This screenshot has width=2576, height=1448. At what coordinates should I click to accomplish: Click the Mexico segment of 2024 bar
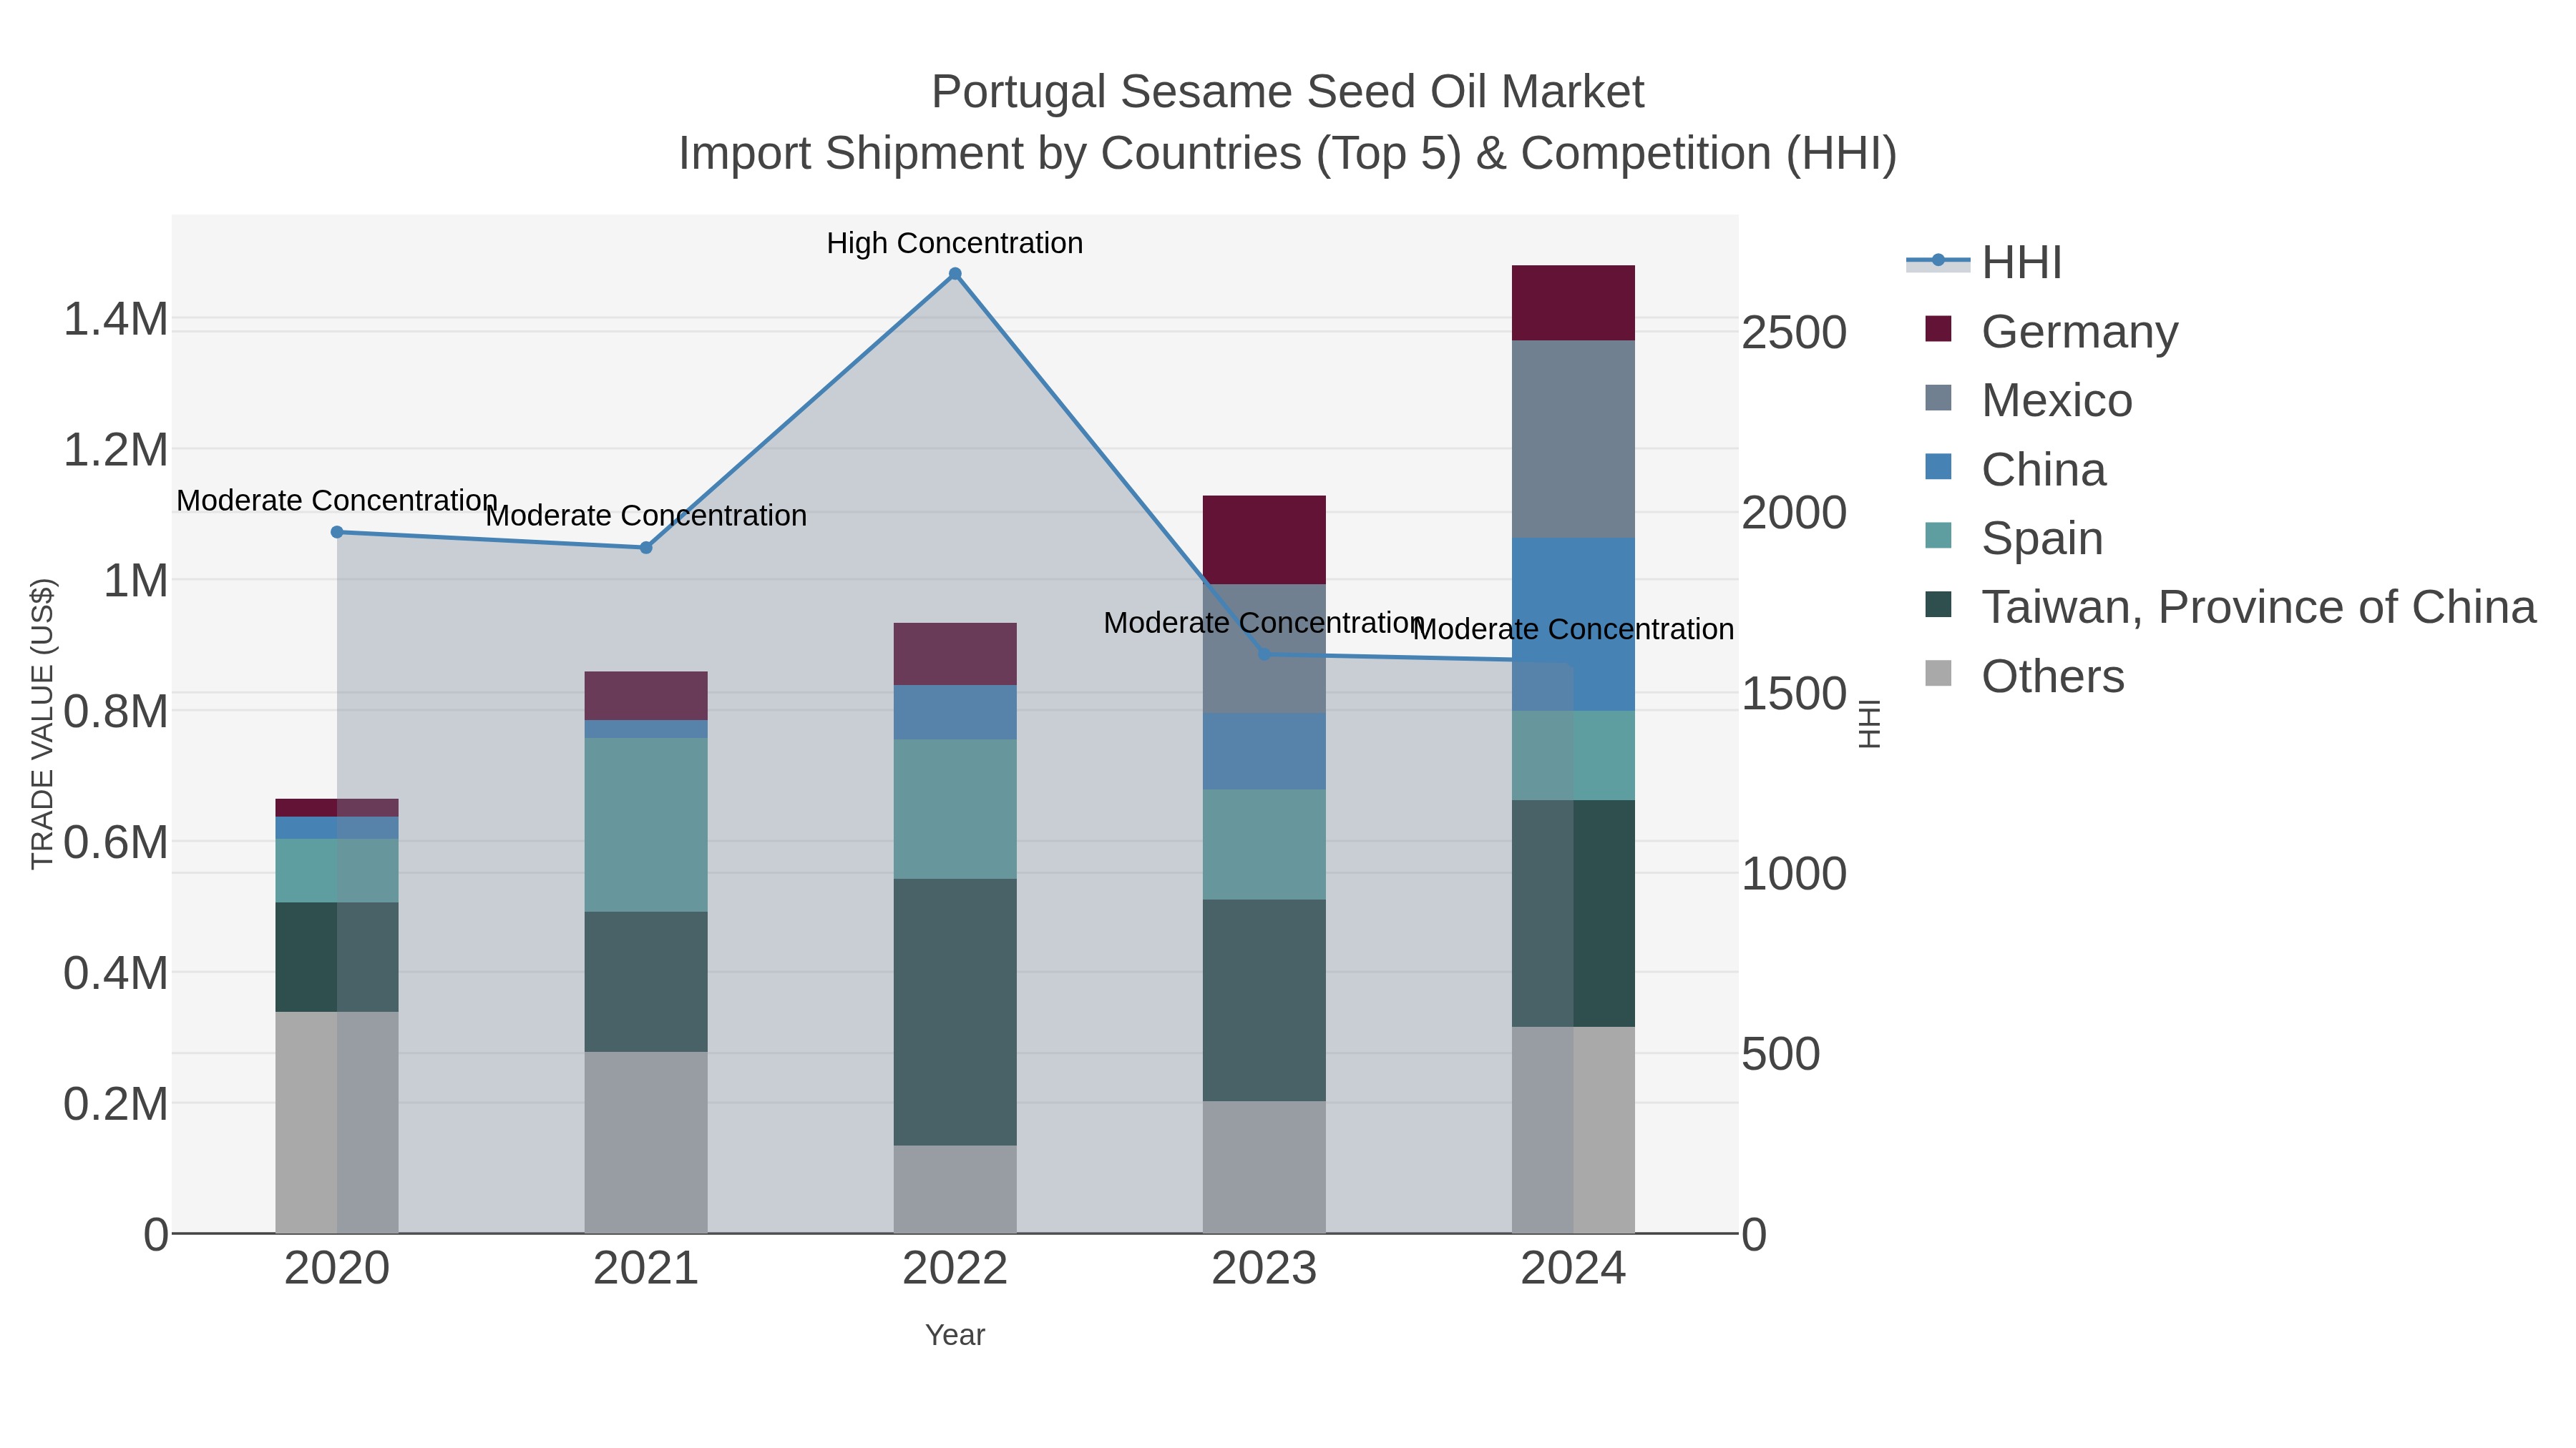[1573, 440]
